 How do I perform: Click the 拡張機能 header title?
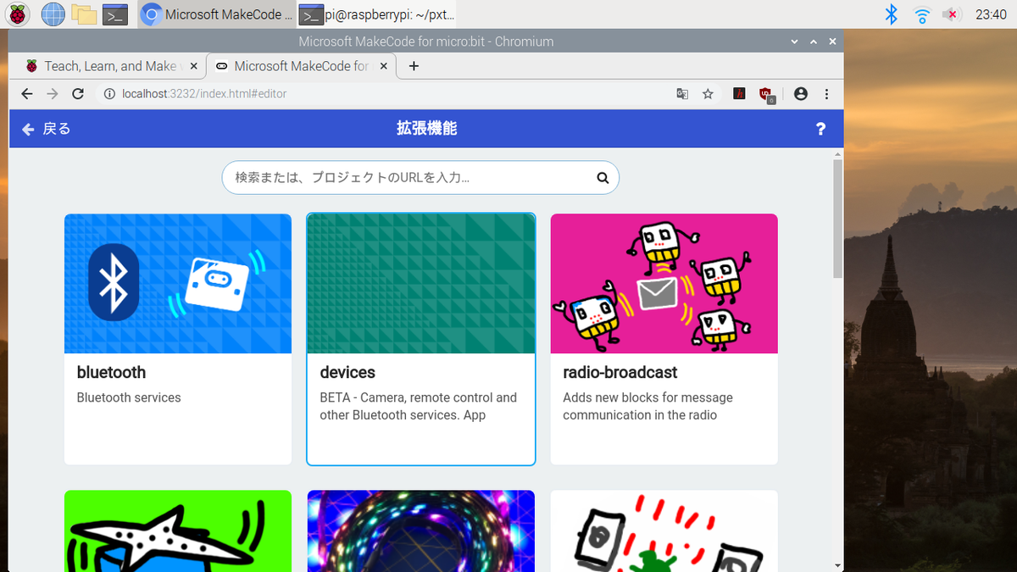click(x=427, y=129)
